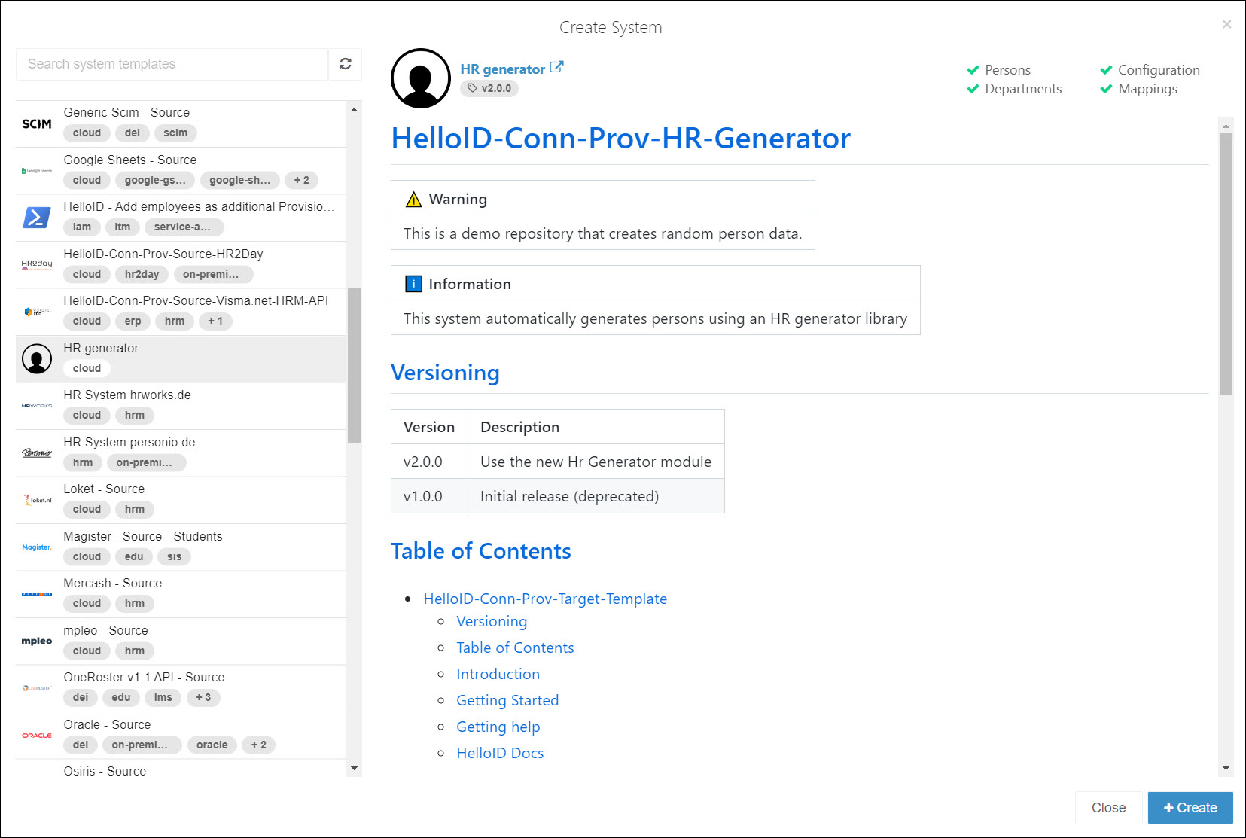Select Loket - Source template
1246x838 pixels.
tap(181, 500)
